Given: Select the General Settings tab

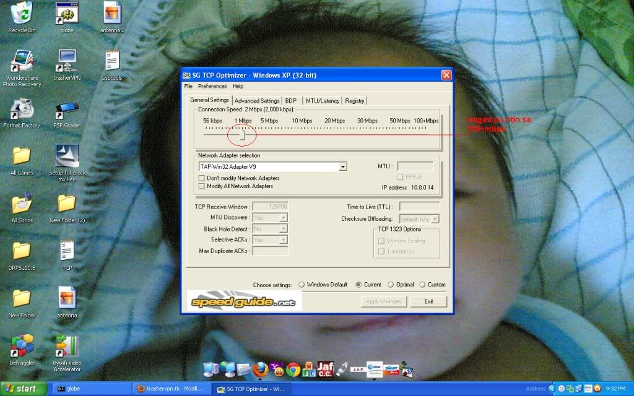Looking at the screenshot, I should pos(209,100).
